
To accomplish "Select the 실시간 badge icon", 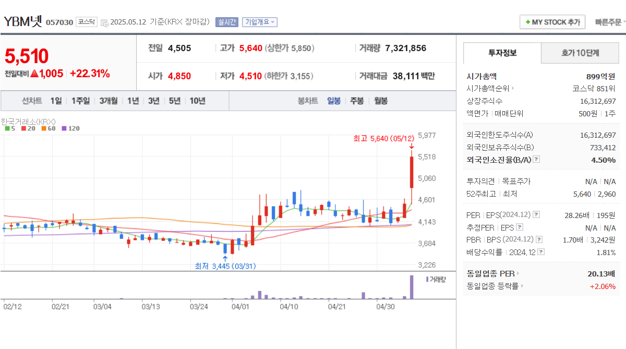I will pos(227,22).
